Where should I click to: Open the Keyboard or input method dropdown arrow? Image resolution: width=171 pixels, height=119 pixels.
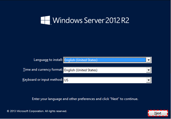click(x=149, y=80)
